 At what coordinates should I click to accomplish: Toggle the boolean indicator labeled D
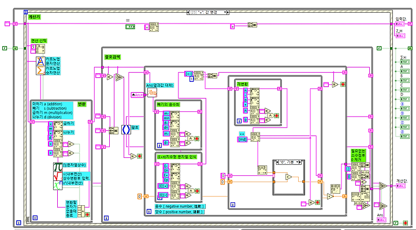pos(405,99)
